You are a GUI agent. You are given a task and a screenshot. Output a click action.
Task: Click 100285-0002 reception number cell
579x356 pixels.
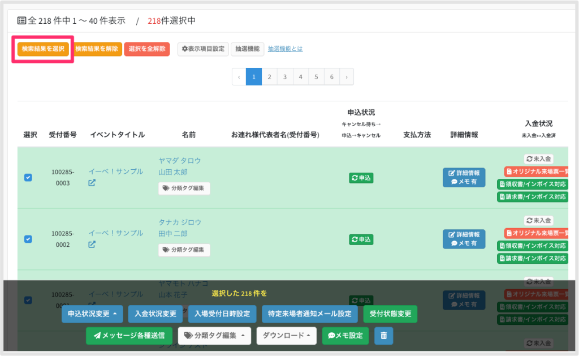tap(63, 239)
